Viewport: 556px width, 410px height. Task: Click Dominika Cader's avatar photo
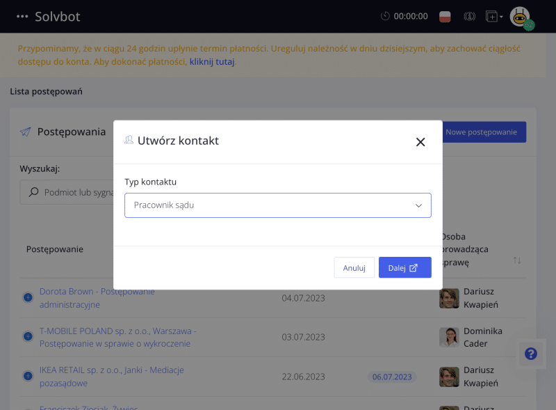449,337
